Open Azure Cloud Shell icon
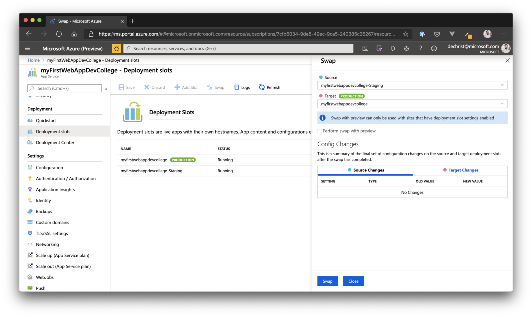Viewport: 532px width, 317px height. 365,48
